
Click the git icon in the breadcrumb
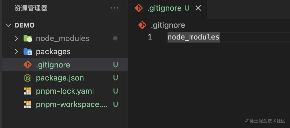[142, 25]
